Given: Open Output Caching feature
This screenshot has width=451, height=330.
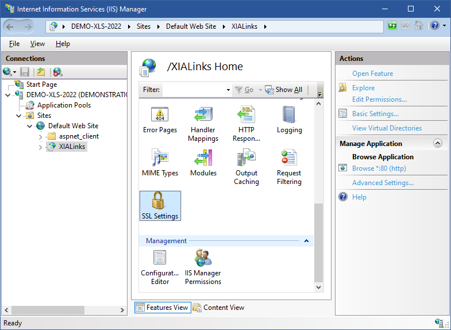Looking at the screenshot, I should coord(246,167).
